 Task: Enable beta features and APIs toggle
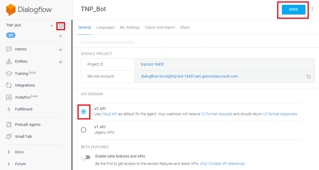point(86,157)
